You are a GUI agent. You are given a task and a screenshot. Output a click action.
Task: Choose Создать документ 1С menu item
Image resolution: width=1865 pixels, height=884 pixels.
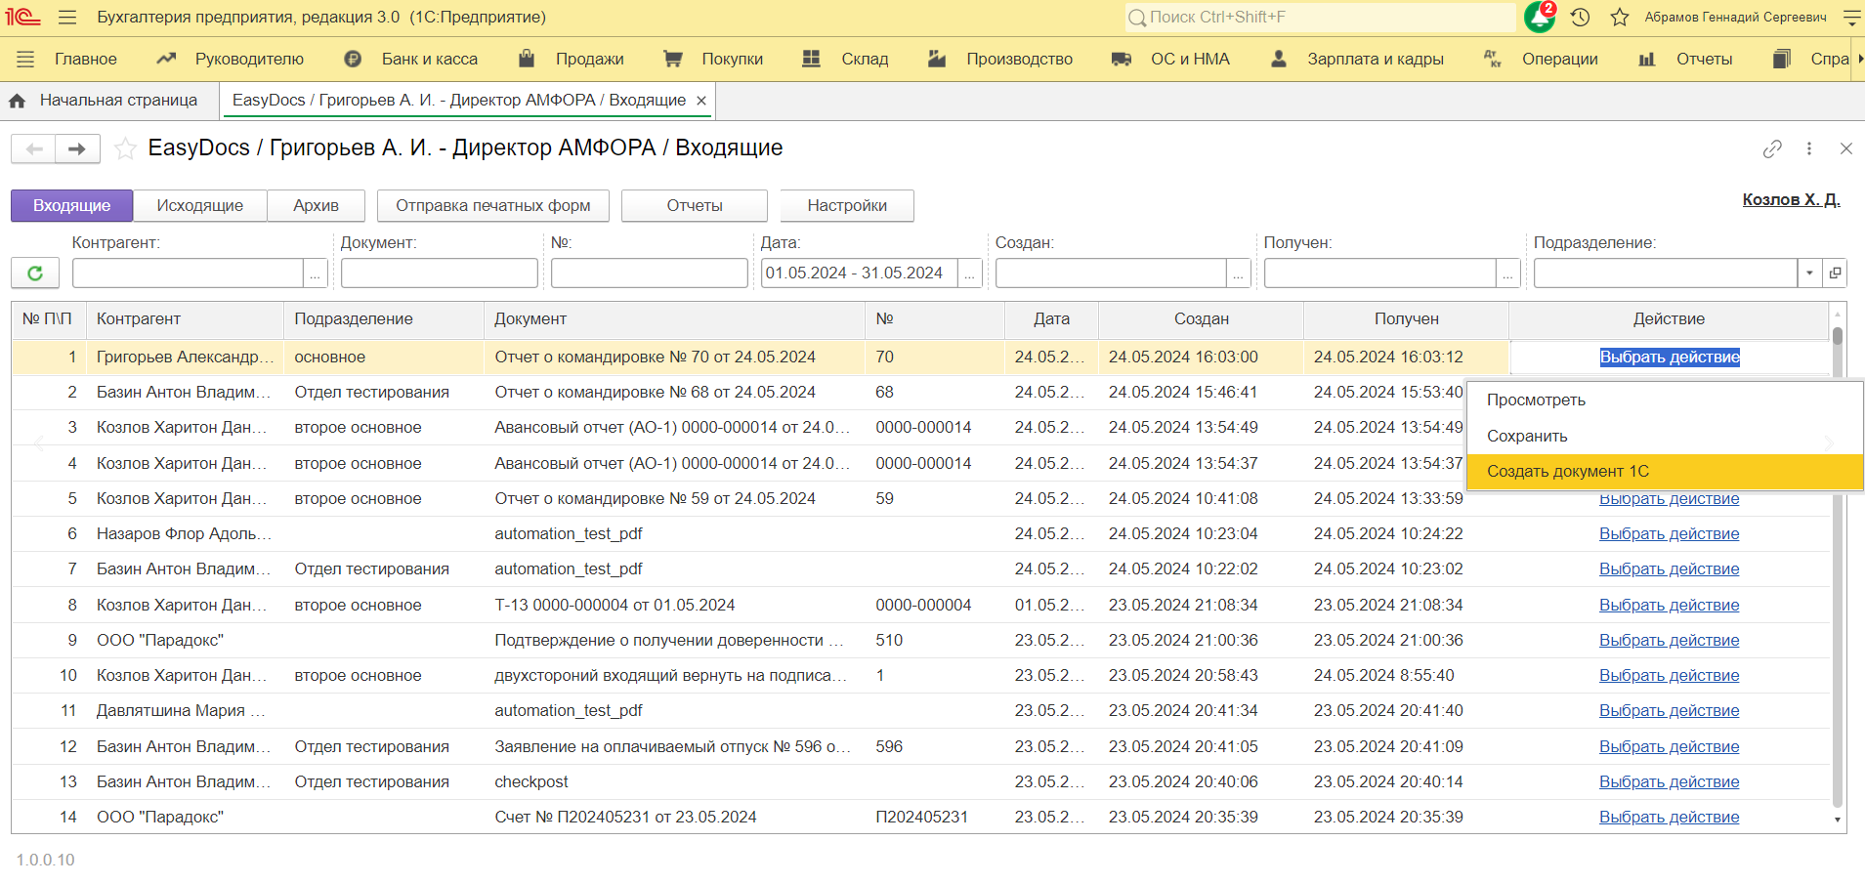pos(1567,472)
